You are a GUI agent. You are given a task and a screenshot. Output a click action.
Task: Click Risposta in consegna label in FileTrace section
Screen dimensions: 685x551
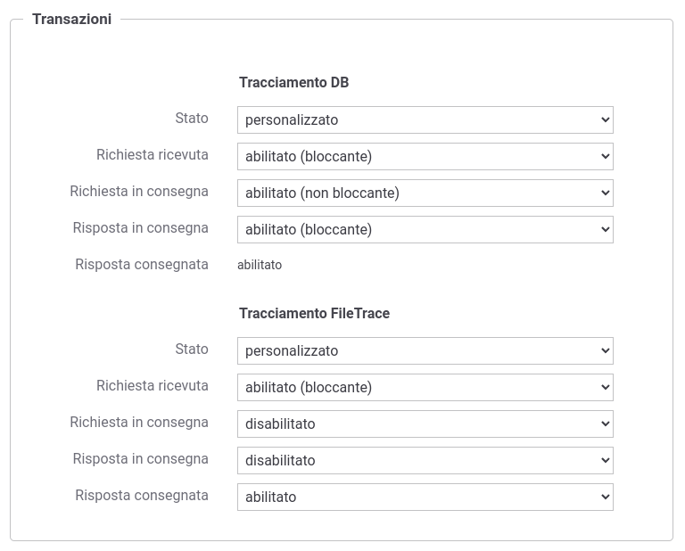pos(140,459)
